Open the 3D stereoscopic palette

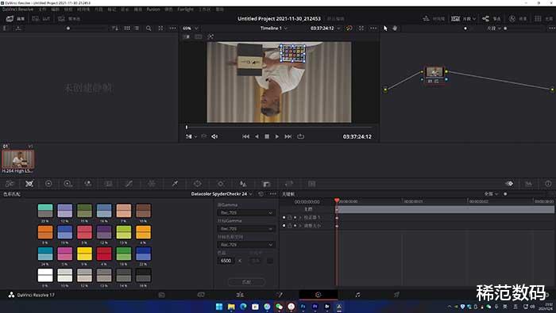311,184
